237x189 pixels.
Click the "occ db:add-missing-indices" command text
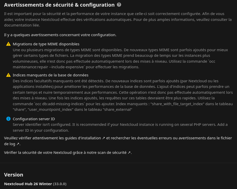pyautogui.click(x=60, y=104)
